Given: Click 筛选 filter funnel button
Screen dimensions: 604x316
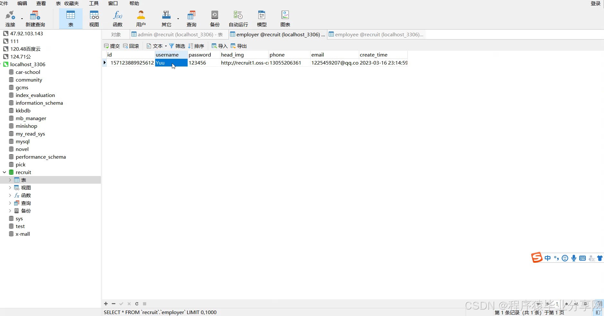Looking at the screenshot, I should tap(177, 46).
